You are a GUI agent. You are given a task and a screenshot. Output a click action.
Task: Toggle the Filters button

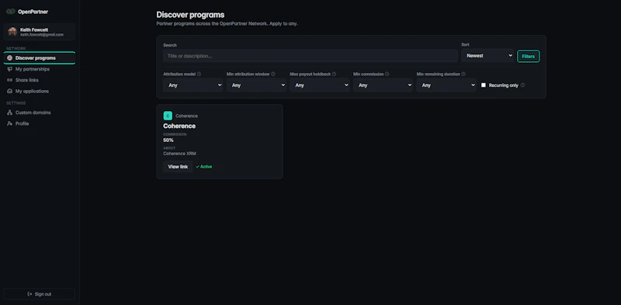pos(528,56)
